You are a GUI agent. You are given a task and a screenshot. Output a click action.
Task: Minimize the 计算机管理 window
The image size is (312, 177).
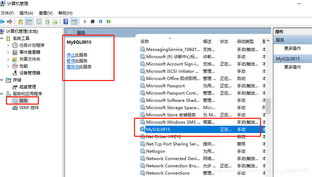click(299, 4)
